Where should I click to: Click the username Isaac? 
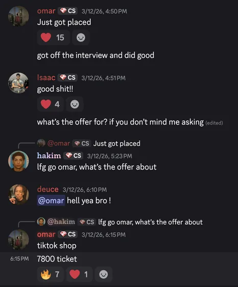tap(46, 77)
